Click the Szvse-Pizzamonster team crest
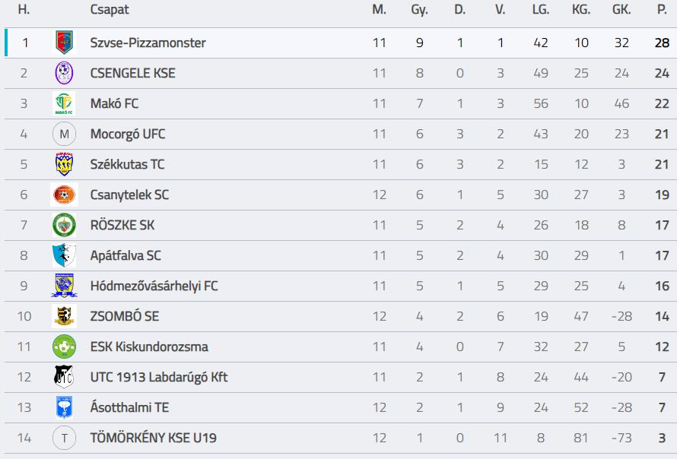Image resolution: width=677 pixels, height=459 pixels. [x=65, y=43]
